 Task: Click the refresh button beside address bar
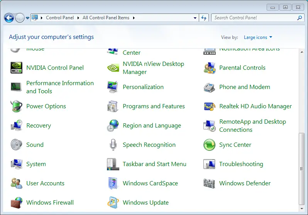(x=204, y=18)
